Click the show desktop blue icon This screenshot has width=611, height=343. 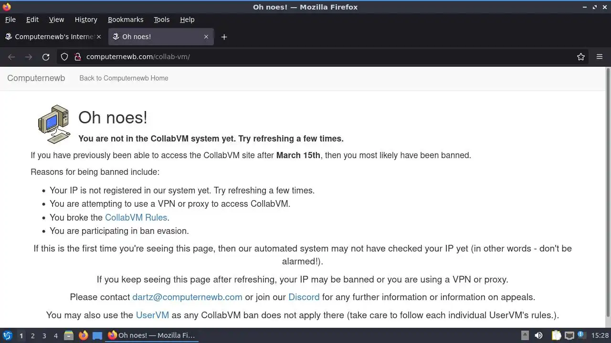97,335
